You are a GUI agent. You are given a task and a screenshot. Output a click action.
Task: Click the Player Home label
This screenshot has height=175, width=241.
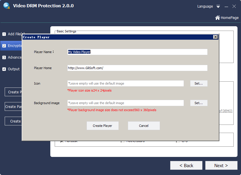[43, 68]
